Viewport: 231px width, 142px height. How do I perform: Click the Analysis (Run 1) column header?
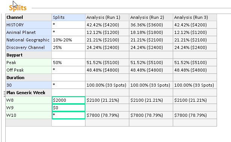coord(107,17)
